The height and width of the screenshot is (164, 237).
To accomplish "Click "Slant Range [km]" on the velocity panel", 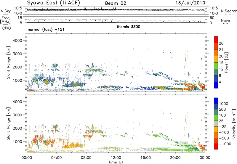I will (x=8, y=124).
